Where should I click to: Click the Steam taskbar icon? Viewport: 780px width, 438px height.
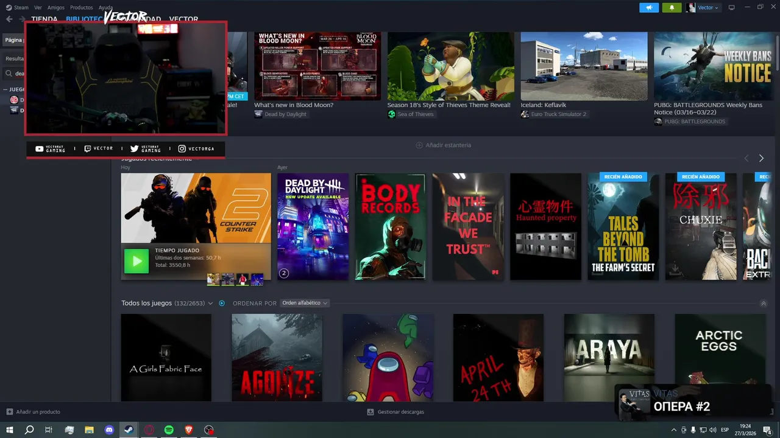pos(129,430)
